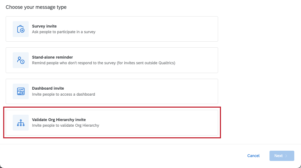Click blank right side of Dashboard invite card
Image resolution: width=301 pixels, height=168 pixels.
pyautogui.click(x=170, y=91)
